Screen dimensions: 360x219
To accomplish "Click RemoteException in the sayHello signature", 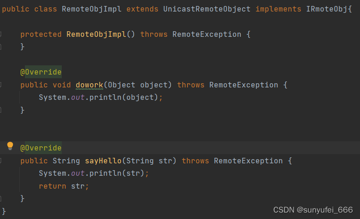I will pos(248,161).
